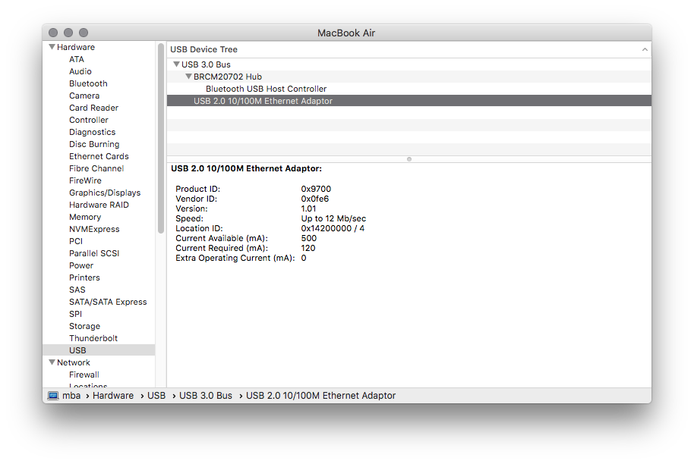Screen dimensions: 694x464
Task: Select Printers in the sidebar
Action: [x=84, y=278]
